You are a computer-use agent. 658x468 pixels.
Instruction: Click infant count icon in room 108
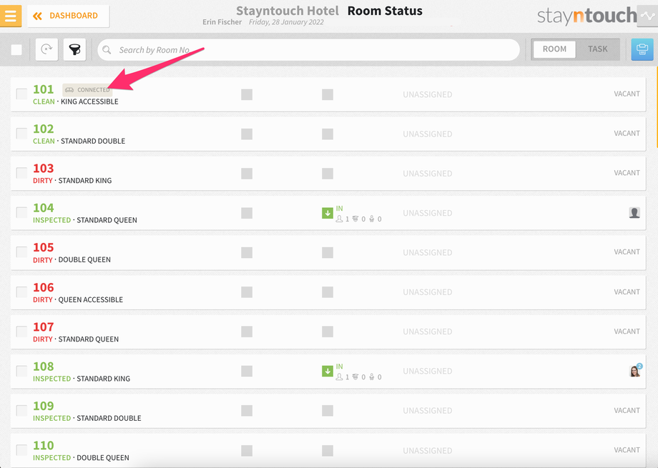[x=371, y=377]
